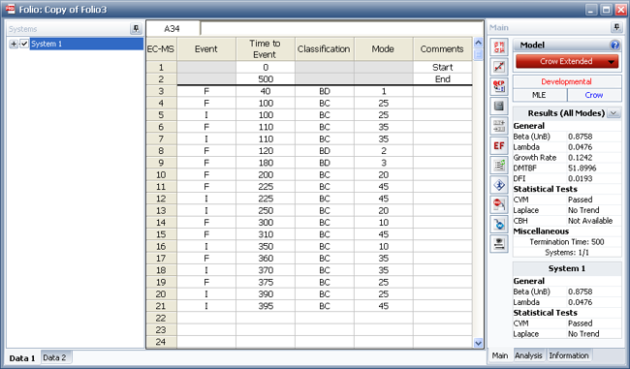The width and height of the screenshot is (630, 369).
Task: Click the Developmental data type link
Action: (567, 81)
